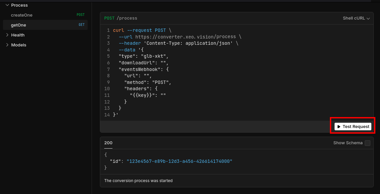380x194 pixels.
Task: Click the Test Request button label
Action: pos(356,127)
